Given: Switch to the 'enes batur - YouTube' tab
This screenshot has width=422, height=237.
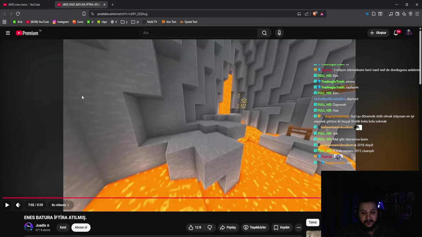Looking at the screenshot, I should point(24,5).
